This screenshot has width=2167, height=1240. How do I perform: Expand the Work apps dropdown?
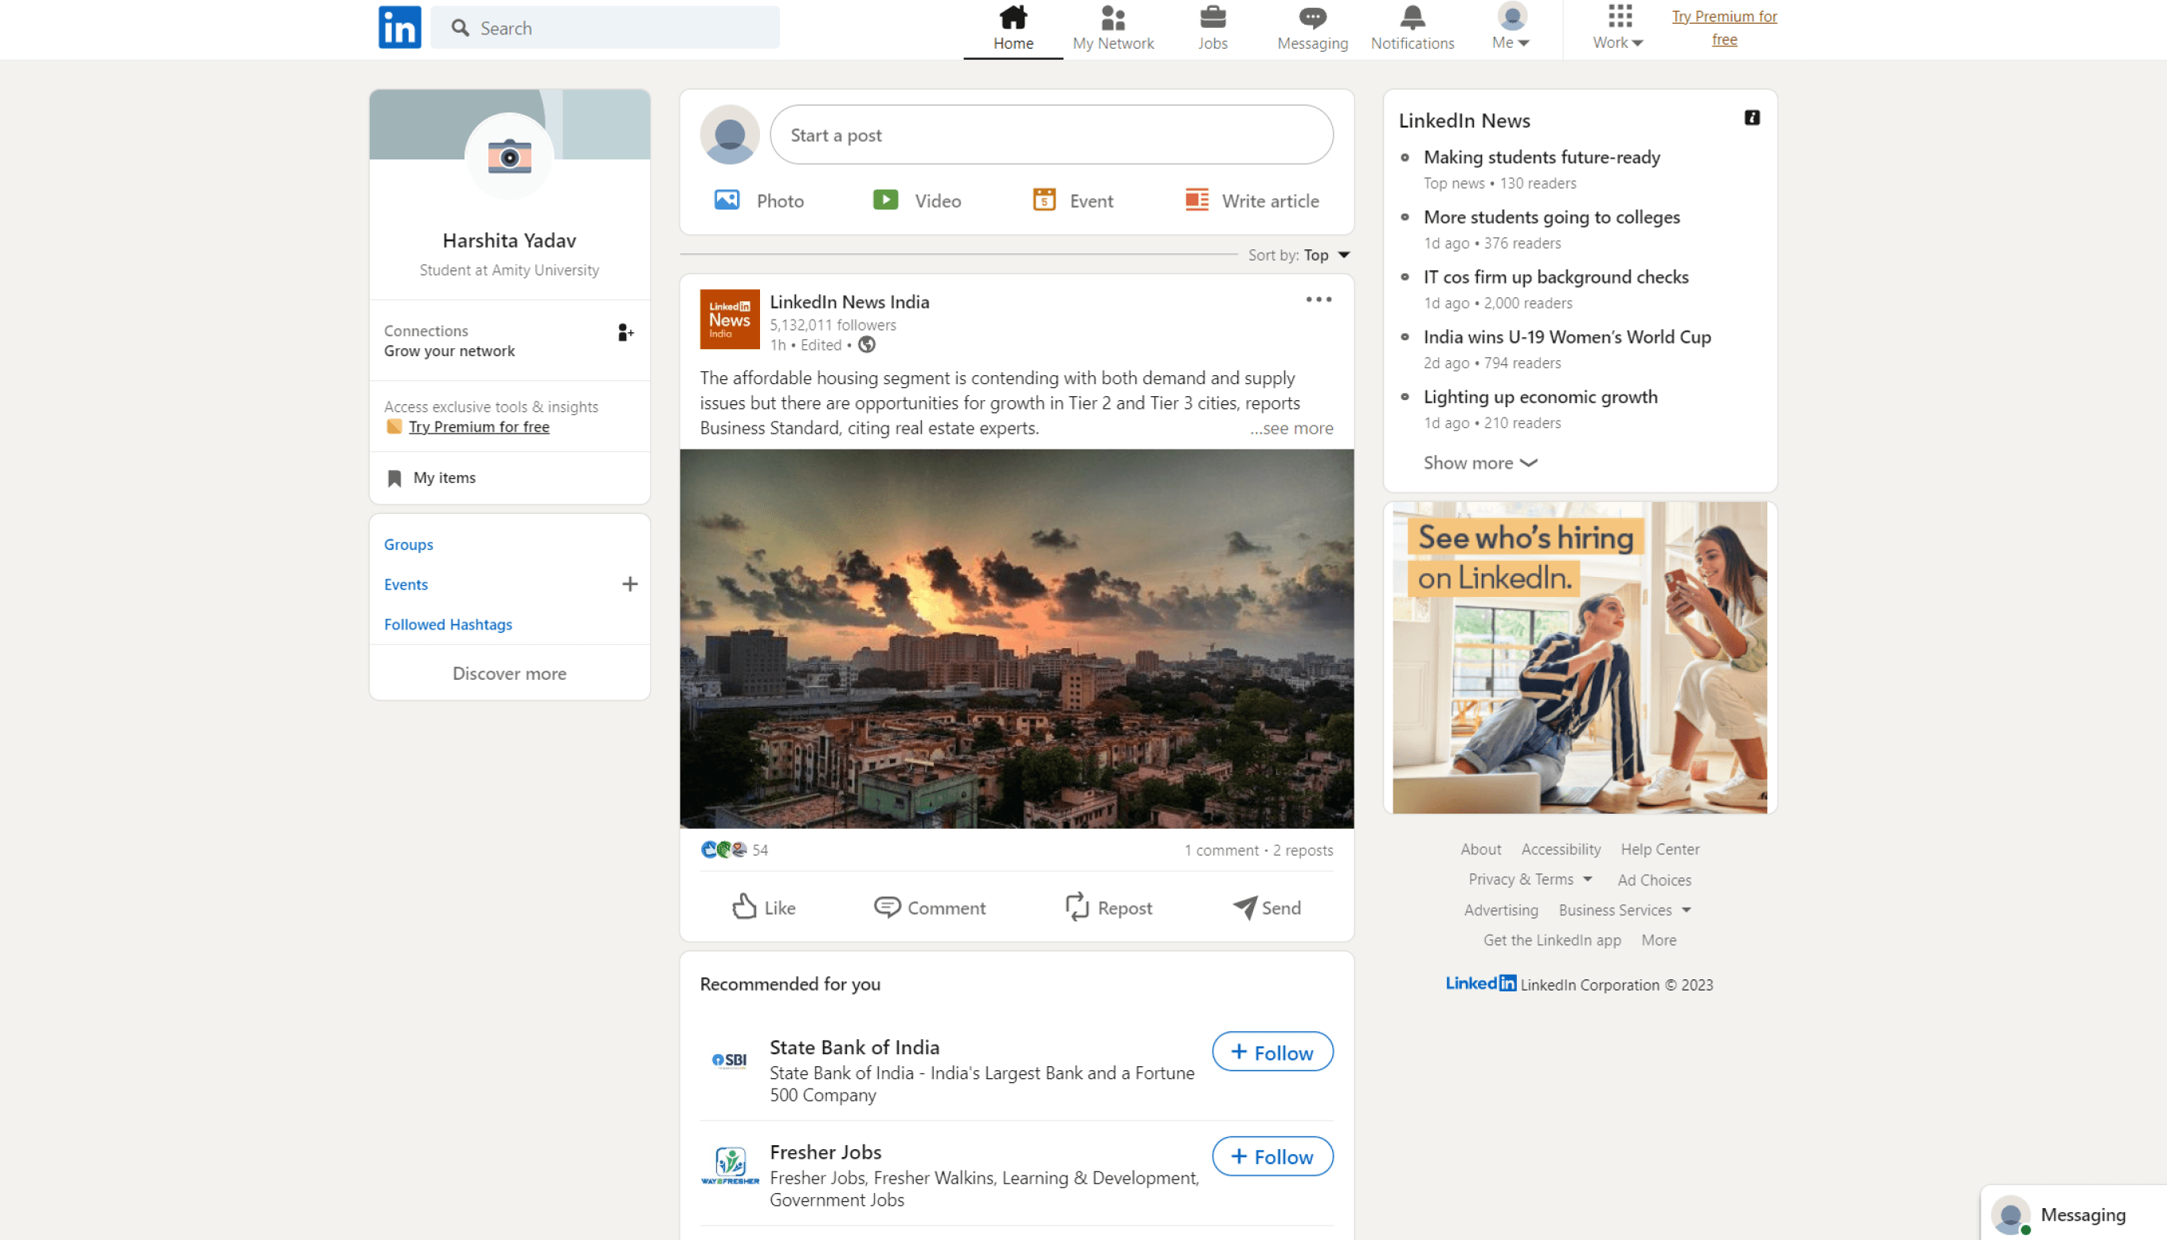click(x=1617, y=28)
